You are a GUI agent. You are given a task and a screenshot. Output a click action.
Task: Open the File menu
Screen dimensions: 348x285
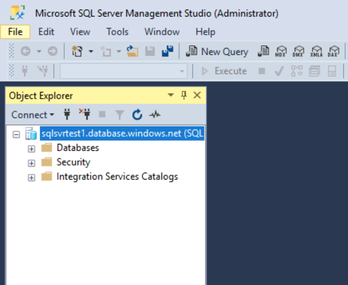click(x=16, y=32)
